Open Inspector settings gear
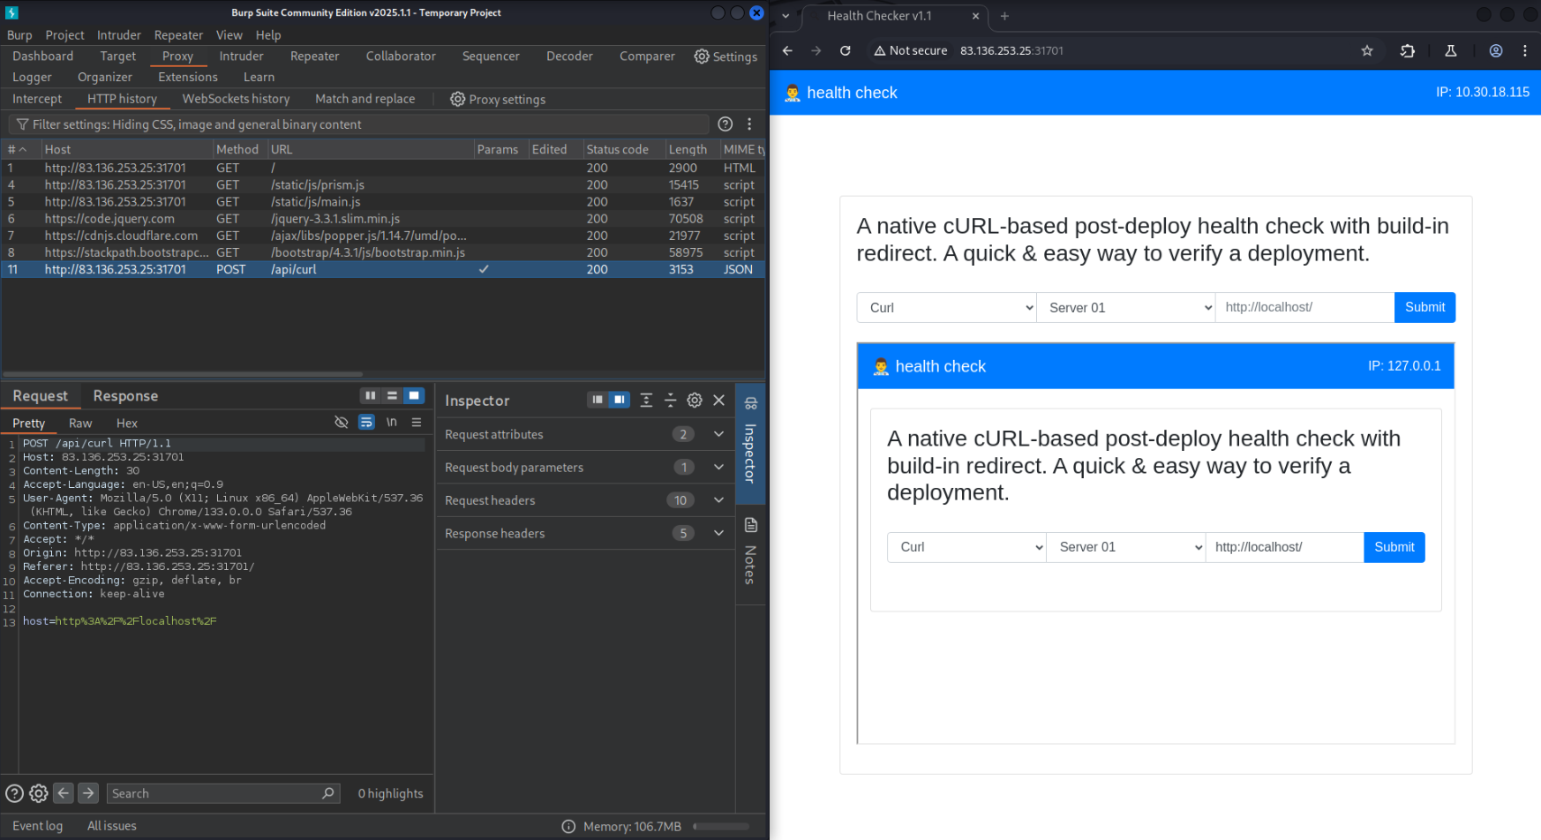Viewport: 1541px width, 840px height. point(695,401)
